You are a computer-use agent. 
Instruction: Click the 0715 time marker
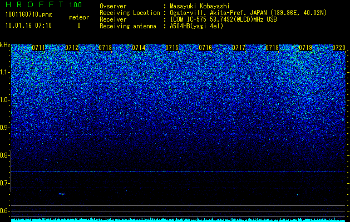(x=172, y=48)
